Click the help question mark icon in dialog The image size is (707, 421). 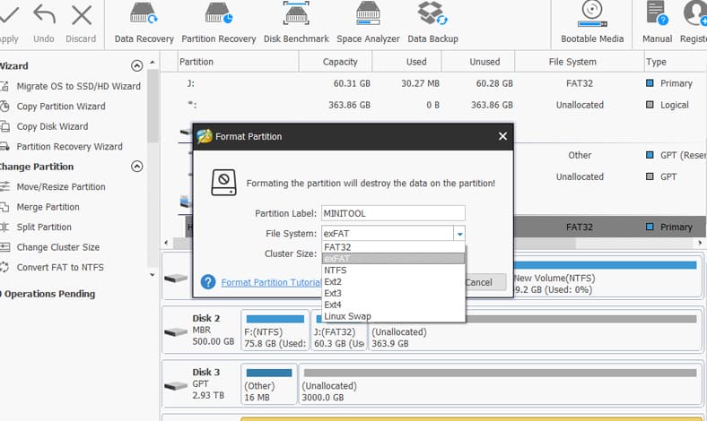tap(208, 282)
